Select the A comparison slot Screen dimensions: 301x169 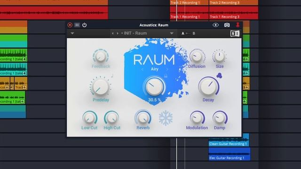pos(183,33)
